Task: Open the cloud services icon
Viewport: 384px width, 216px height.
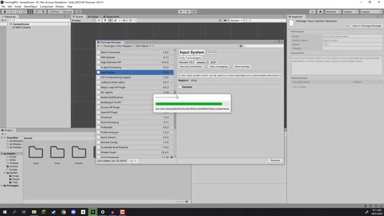Action: pos(320,11)
